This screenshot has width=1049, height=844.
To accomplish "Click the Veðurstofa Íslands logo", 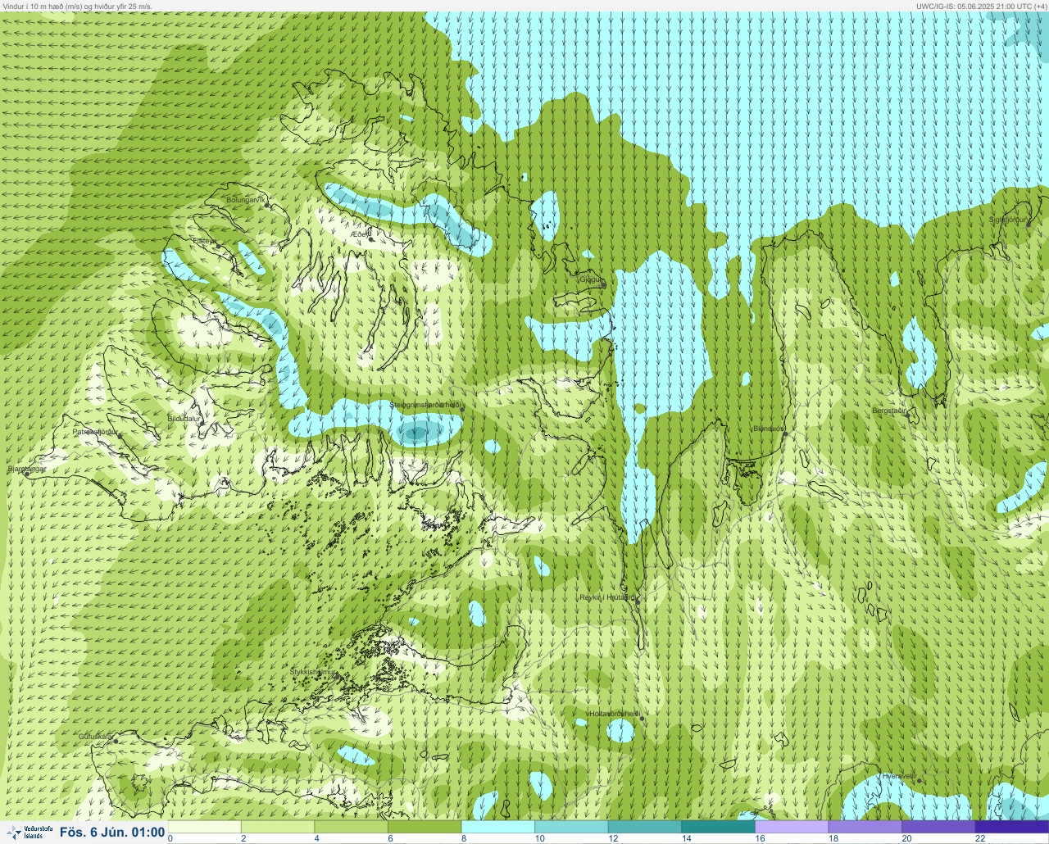I will (29, 833).
